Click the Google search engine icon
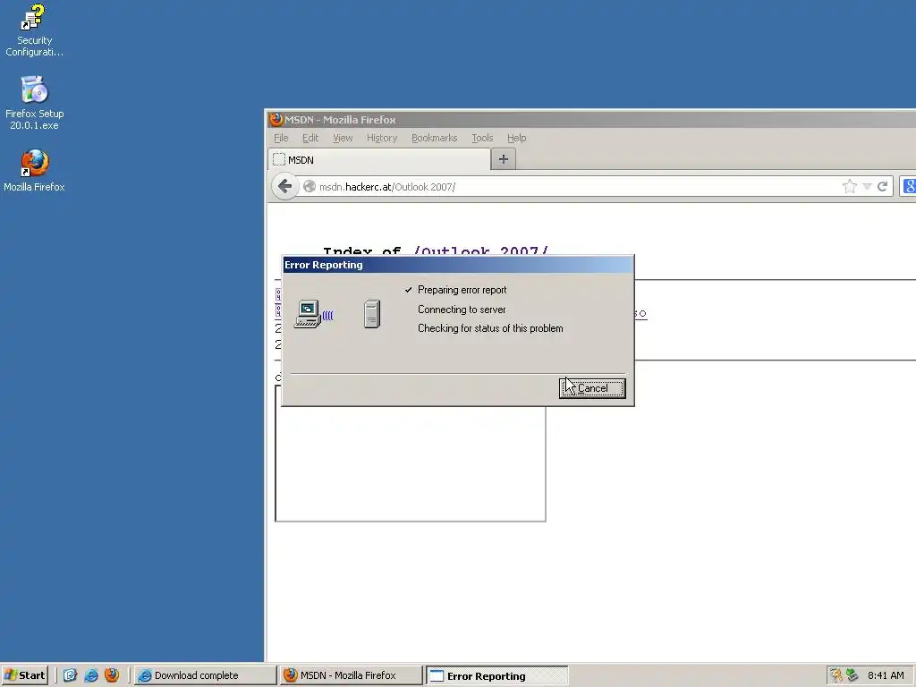 pyautogui.click(x=909, y=186)
